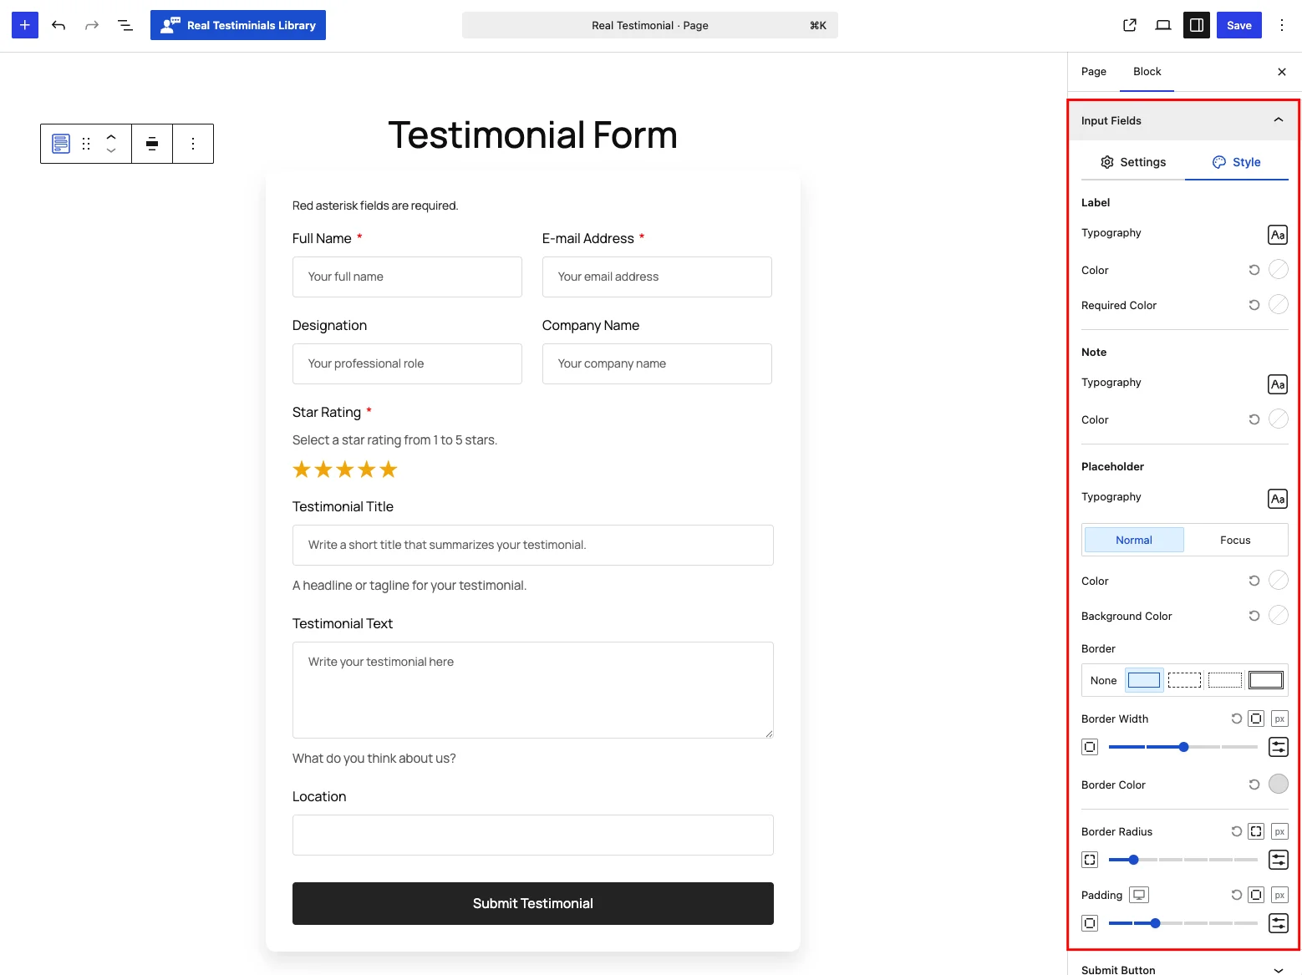Screen dimensions: 1302x975
Task: Collapse the Input Fields panel
Action: point(1184,120)
